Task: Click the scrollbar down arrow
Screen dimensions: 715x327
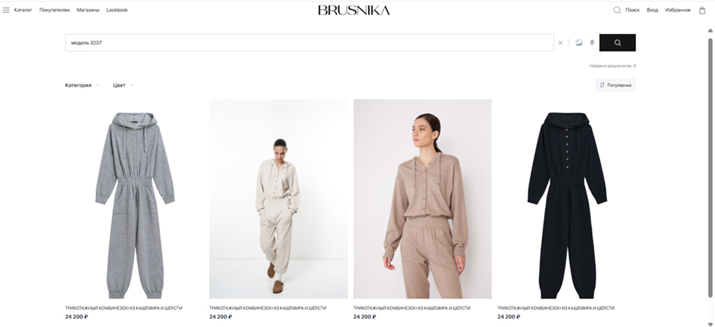Action: (710, 324)
